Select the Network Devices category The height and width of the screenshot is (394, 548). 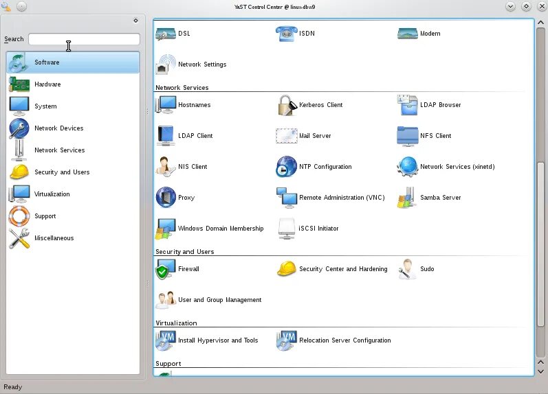pyautogui.click(x=73, y=128)
